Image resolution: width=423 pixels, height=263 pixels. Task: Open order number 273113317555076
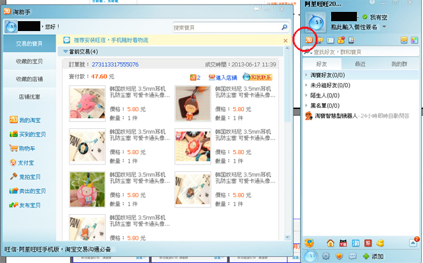[x=115, y=65]
